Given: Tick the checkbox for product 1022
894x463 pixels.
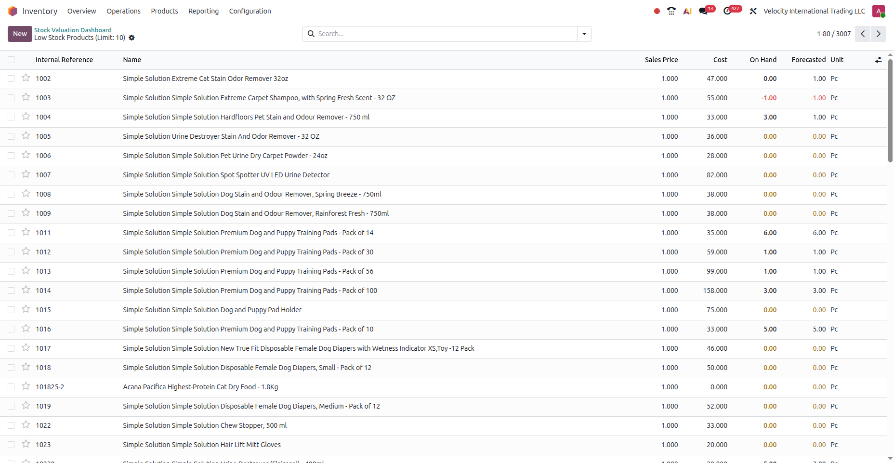Looking at the screenshot, I should [11, 425].
